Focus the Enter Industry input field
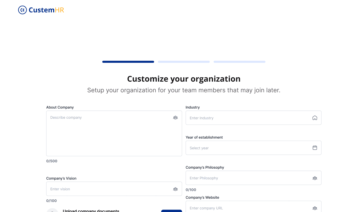 (x=249, y=118)
